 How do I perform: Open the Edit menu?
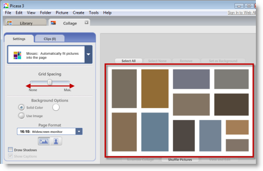click(19, 13)
